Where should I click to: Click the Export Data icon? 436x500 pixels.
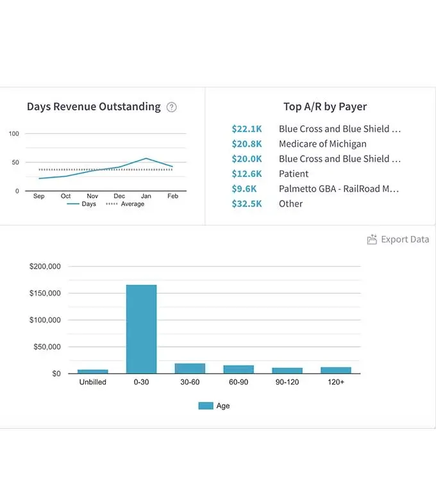tap(372, 240)
